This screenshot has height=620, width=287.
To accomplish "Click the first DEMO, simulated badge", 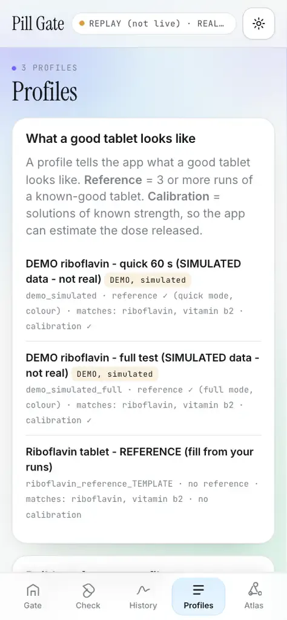I will tap(148, 280).
